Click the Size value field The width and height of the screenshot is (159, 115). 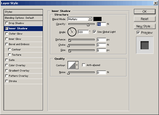[x=101, y=50]
